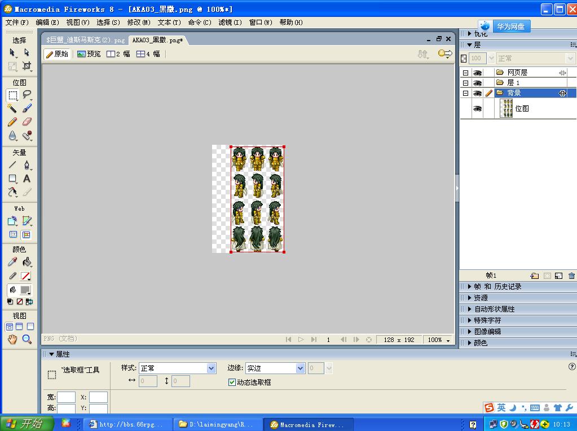Select the Magic Wand tool
Screen dimensions: 577x431
pos(12,108)
